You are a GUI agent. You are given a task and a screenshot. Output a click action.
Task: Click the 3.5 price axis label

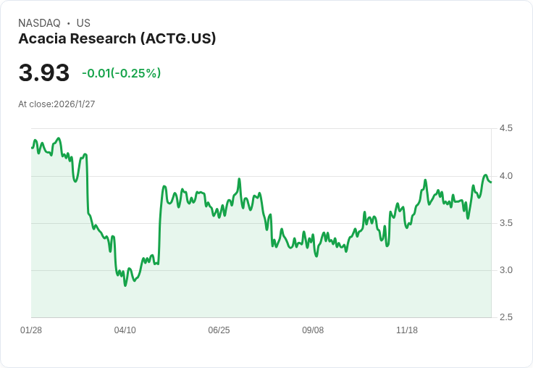[x=505, y=223]
